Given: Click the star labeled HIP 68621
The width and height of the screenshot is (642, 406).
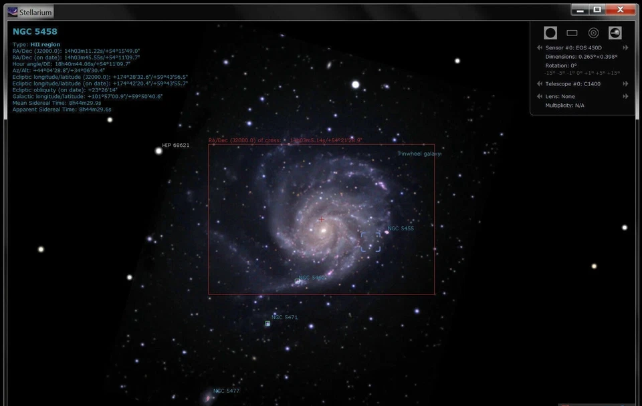Looking at the screenshot, I should pos(158,150).
